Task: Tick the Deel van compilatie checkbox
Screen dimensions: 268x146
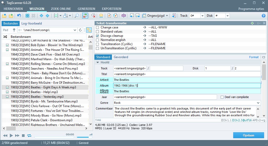Action: click(x=222, y=97)
